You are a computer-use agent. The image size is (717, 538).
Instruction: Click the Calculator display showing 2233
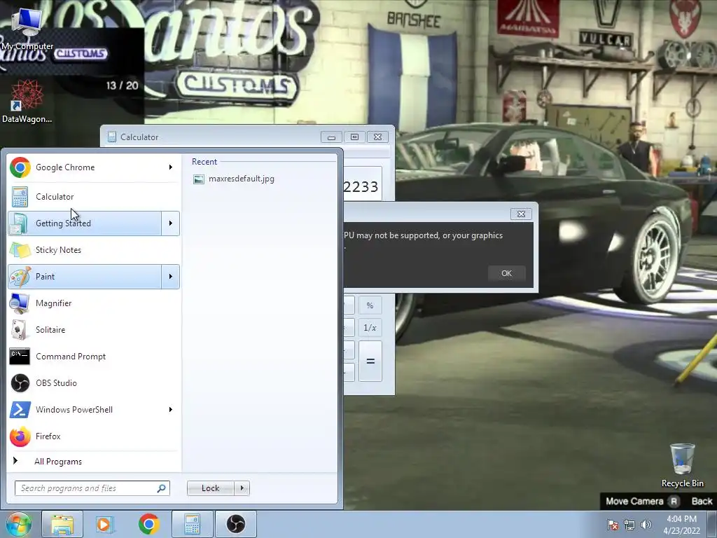coord(362,184)
